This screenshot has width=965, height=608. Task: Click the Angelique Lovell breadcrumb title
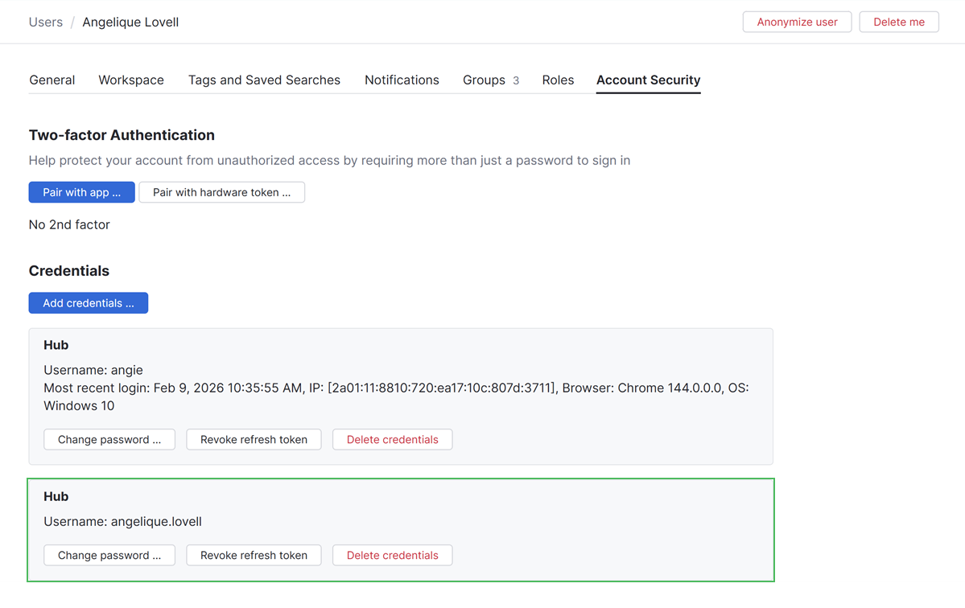pyautogui.click(x=130, y=22)
